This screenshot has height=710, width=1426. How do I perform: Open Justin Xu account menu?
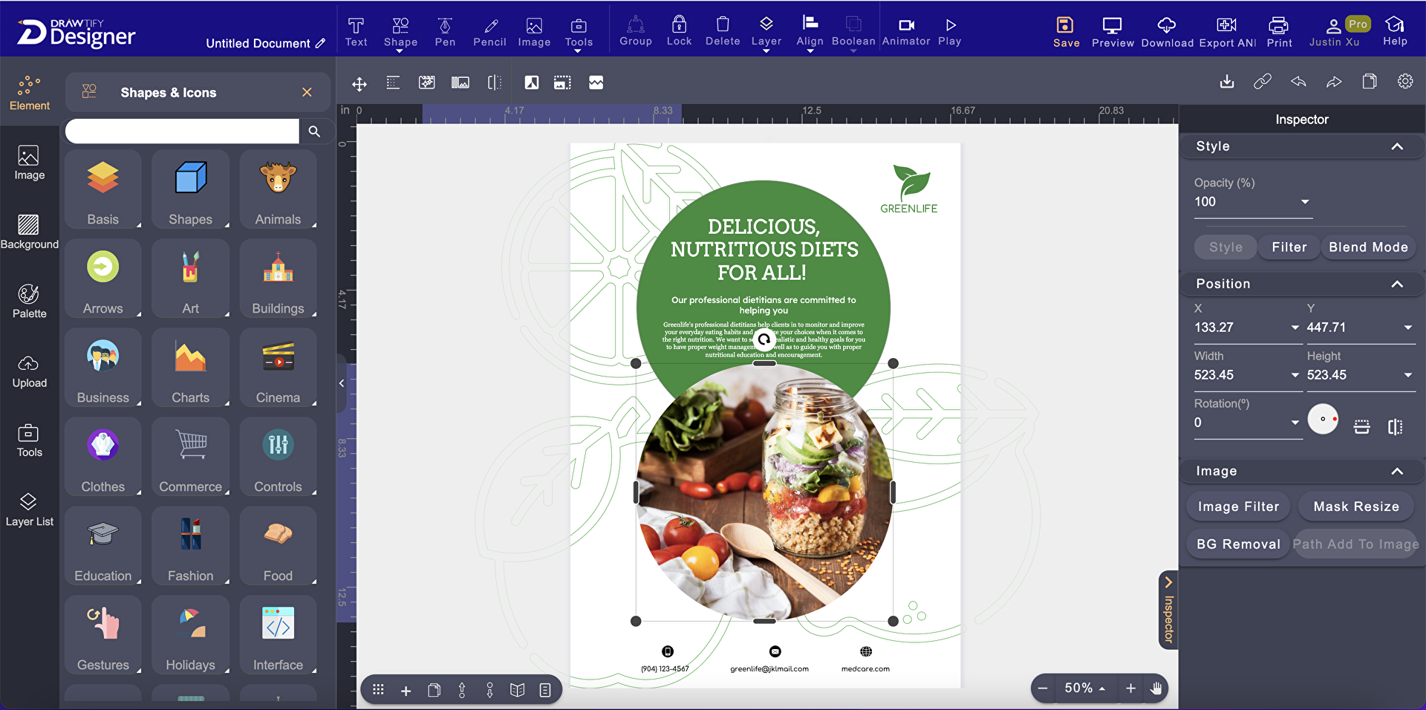click(x=1335, y=33)
